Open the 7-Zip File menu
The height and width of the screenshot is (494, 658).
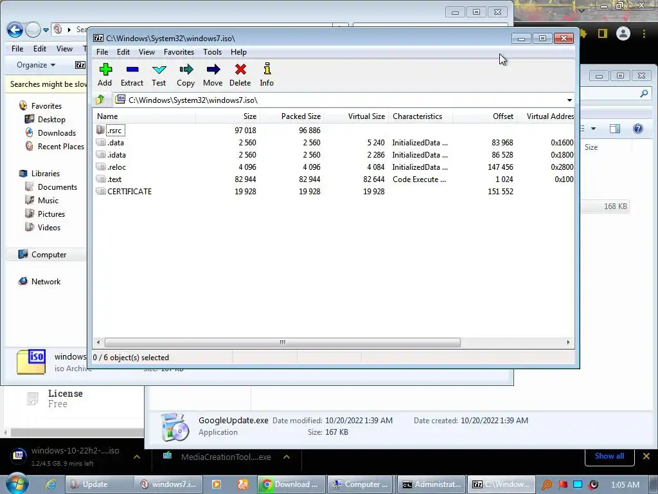[x=102, y=52]
